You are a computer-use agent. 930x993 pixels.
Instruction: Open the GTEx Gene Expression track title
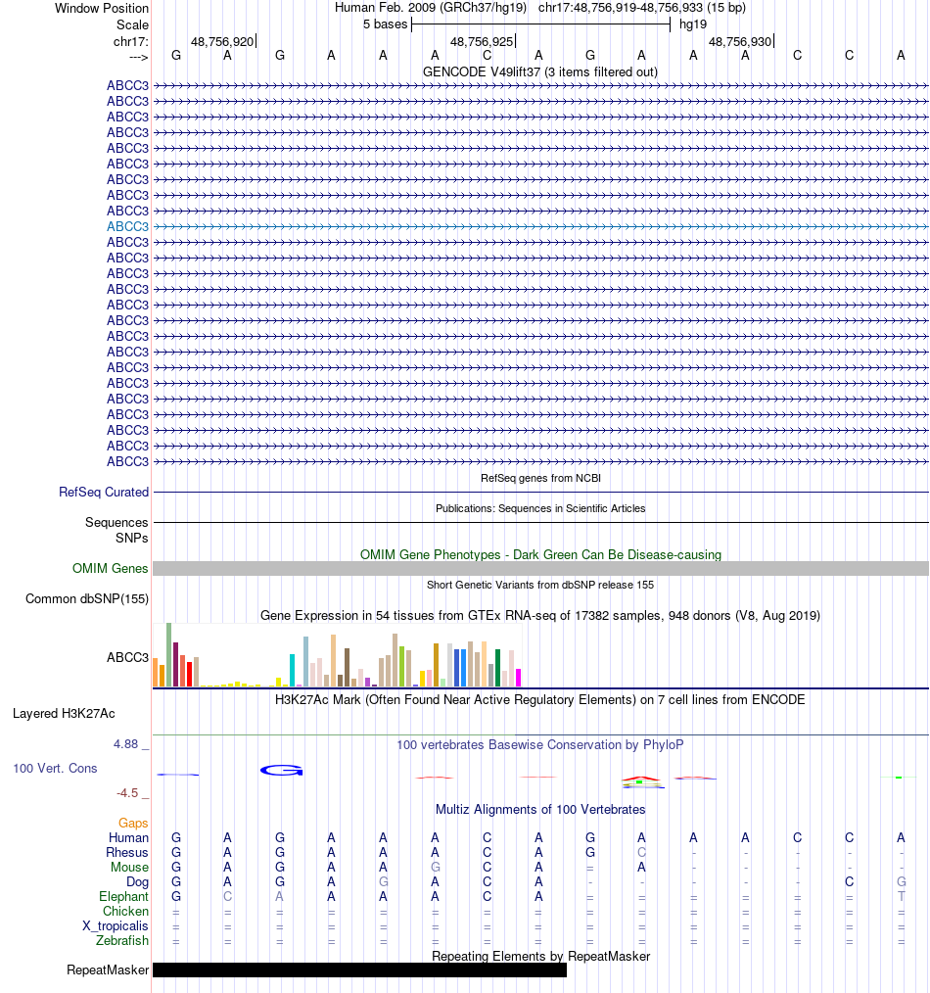[540, 616]
